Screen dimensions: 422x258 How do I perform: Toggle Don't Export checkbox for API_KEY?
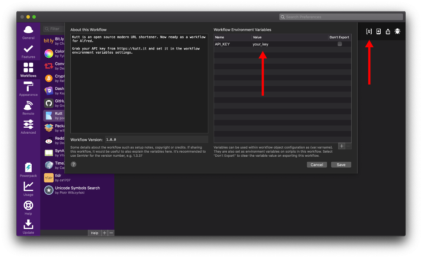[x=340, y=44]
